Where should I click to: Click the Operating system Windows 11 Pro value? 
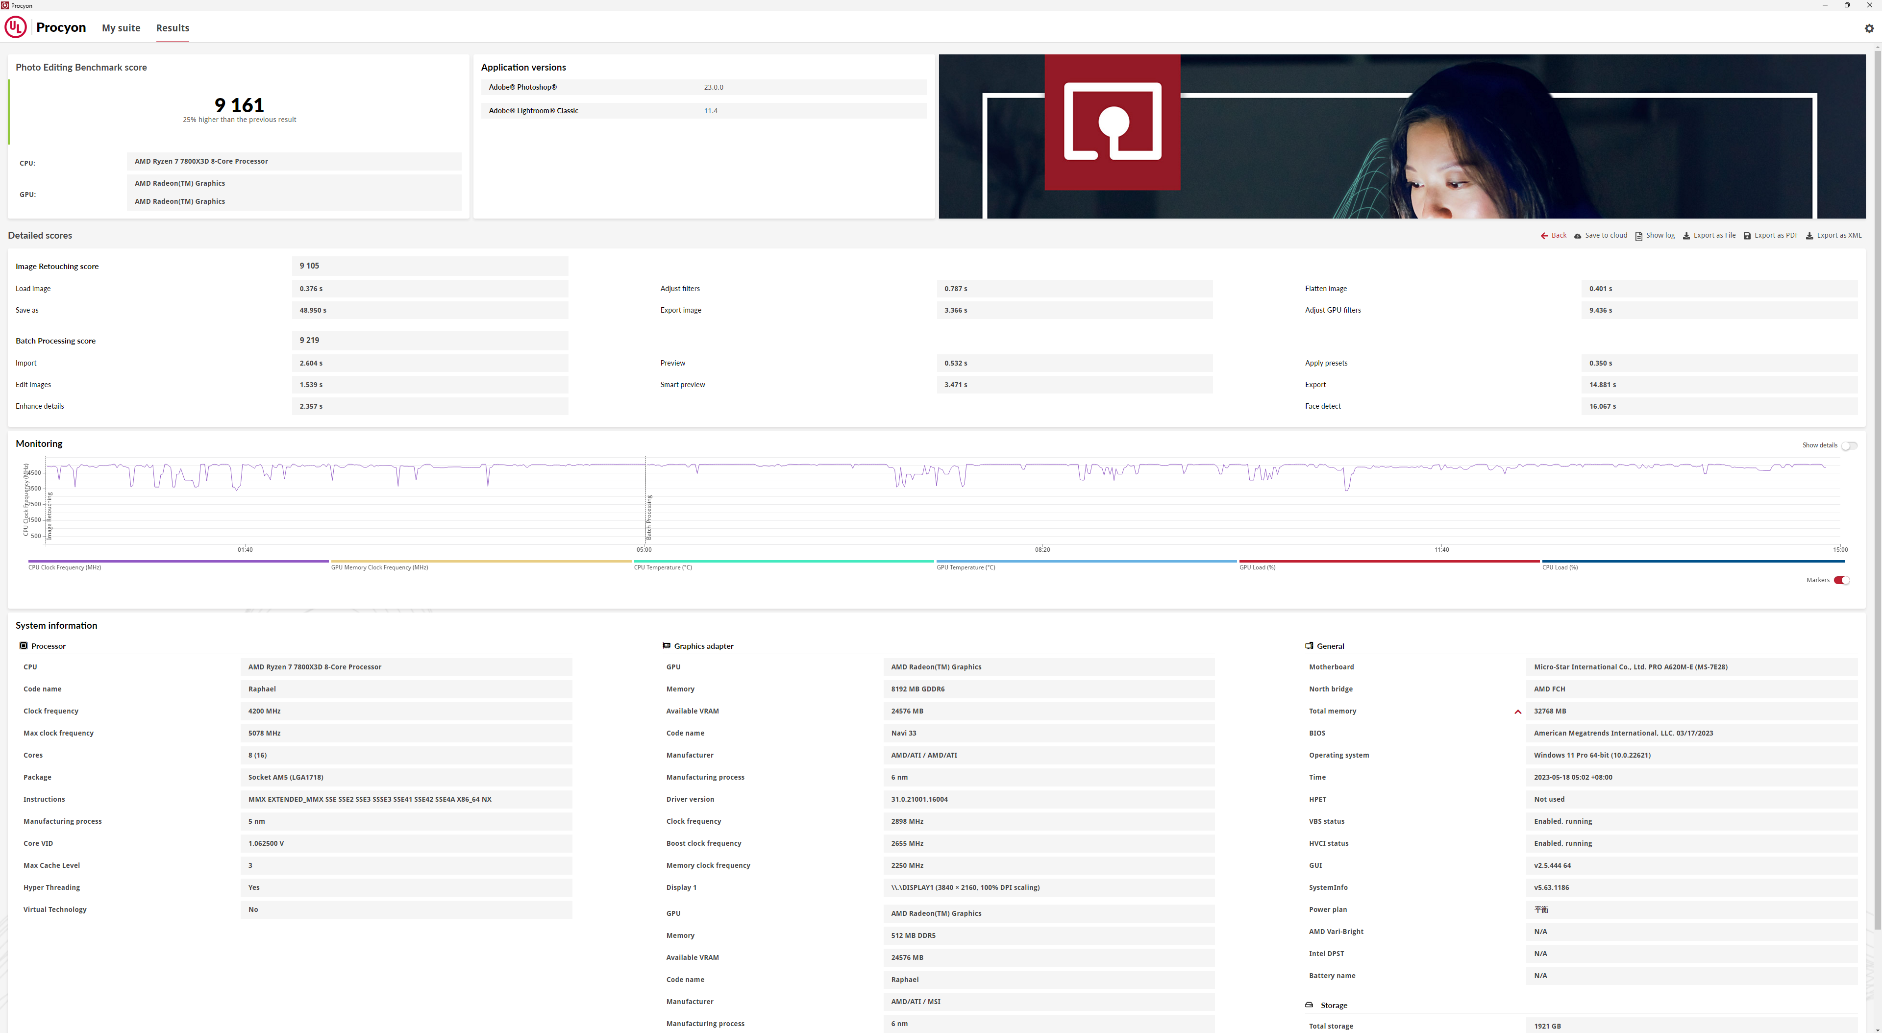tap(1692, 755)
